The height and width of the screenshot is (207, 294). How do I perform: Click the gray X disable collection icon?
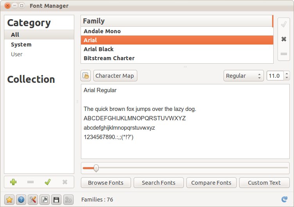point(65,182)
